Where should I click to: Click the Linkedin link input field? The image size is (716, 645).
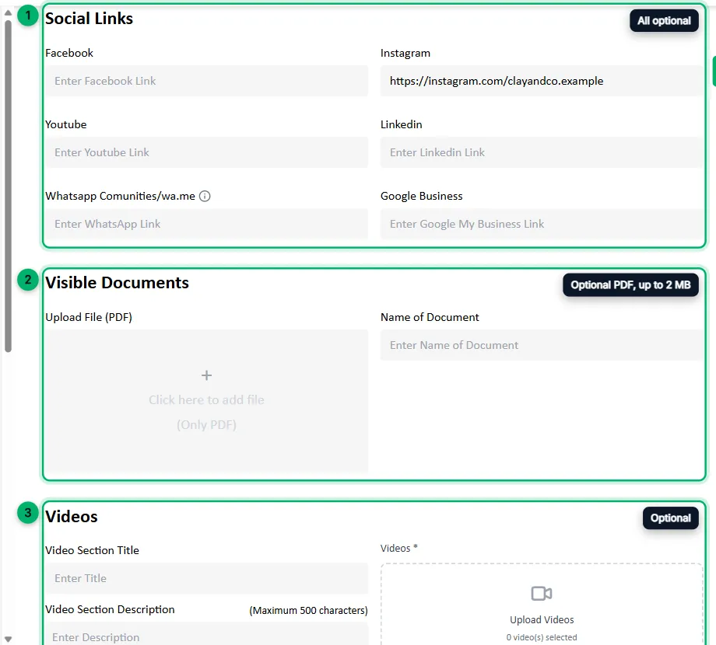click(542, 152)
